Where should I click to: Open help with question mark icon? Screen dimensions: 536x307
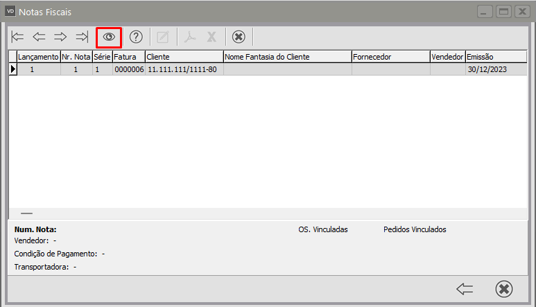[x=136, y=37]
